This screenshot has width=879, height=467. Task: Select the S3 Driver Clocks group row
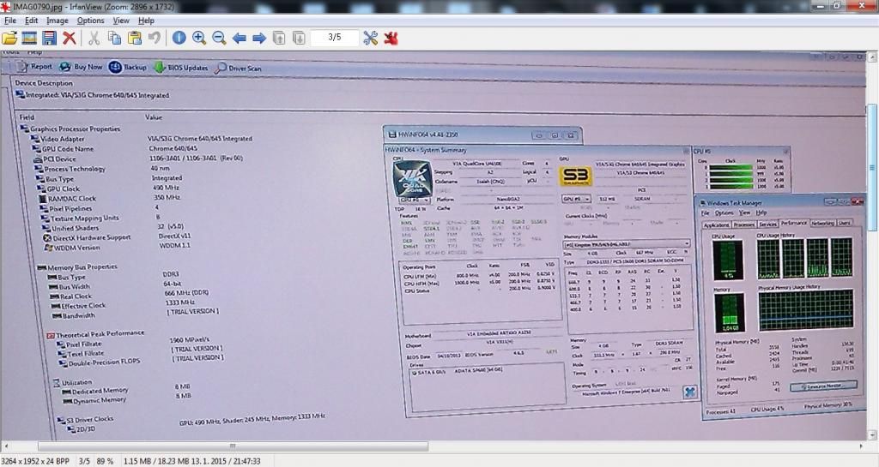(x=85, y=420)
